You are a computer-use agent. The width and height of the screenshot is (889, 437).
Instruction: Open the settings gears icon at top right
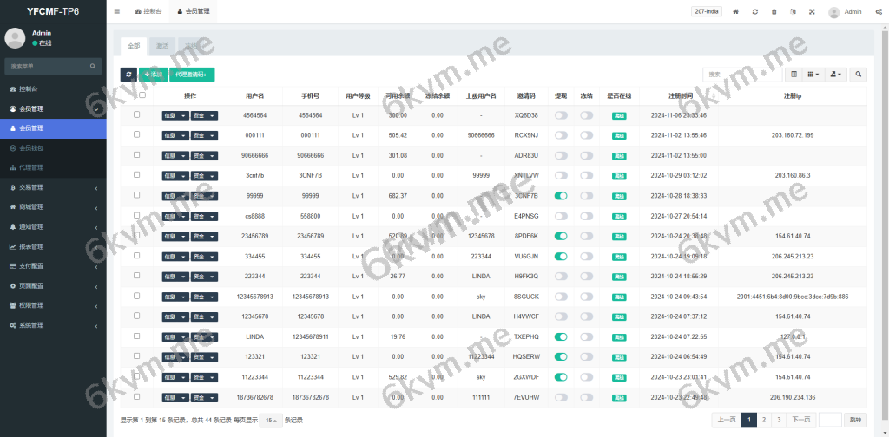pos(879,12)
